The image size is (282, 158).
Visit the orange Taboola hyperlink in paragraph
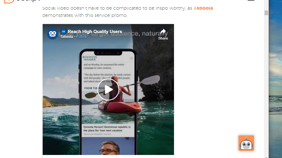[x=203, y=8]
